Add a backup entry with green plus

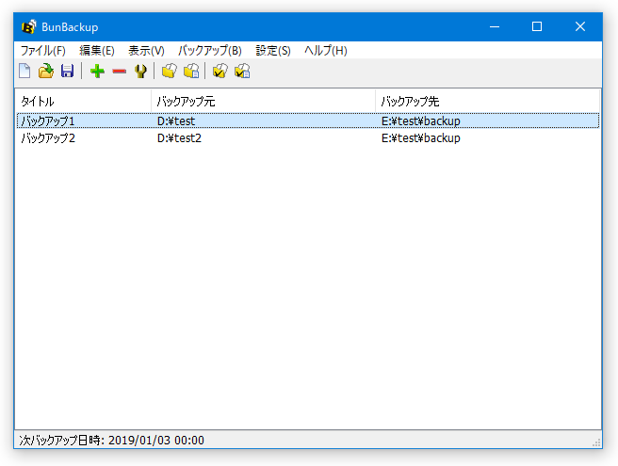coord(97,72)
